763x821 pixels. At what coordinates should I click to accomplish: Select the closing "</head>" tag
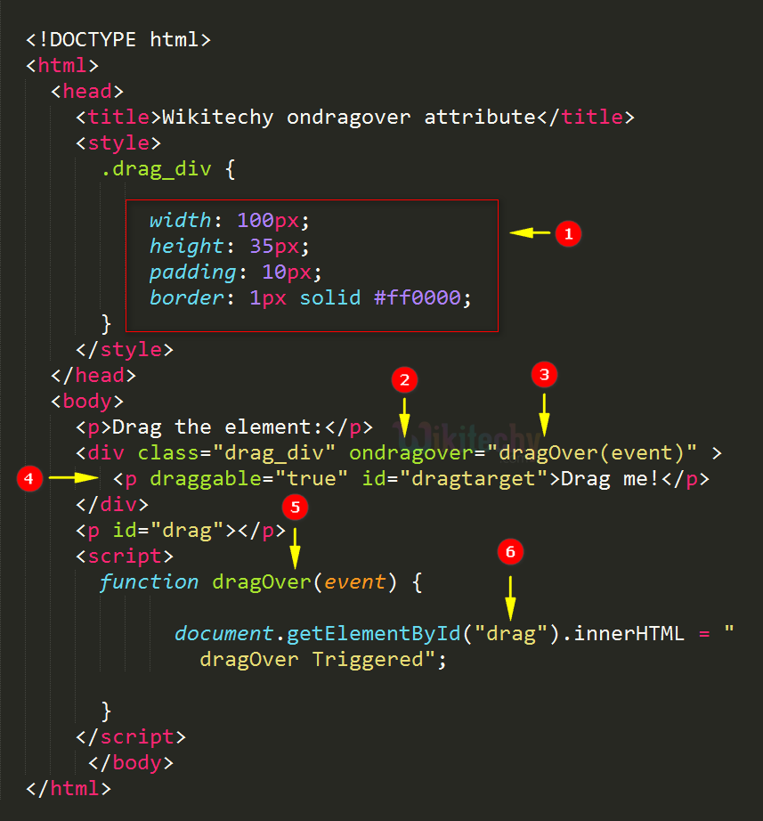[x=93, y=375]
